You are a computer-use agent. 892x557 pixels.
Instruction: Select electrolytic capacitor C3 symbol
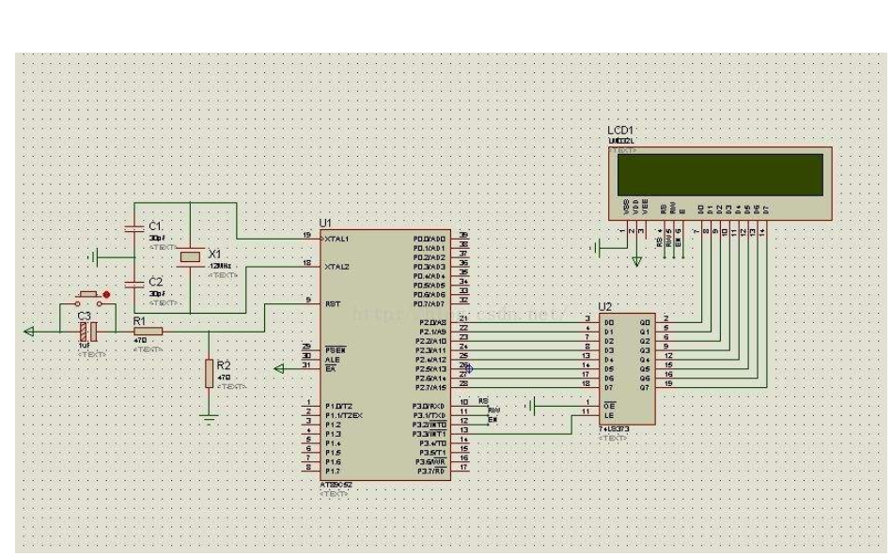pyautogui.click(x=88, y=332)
